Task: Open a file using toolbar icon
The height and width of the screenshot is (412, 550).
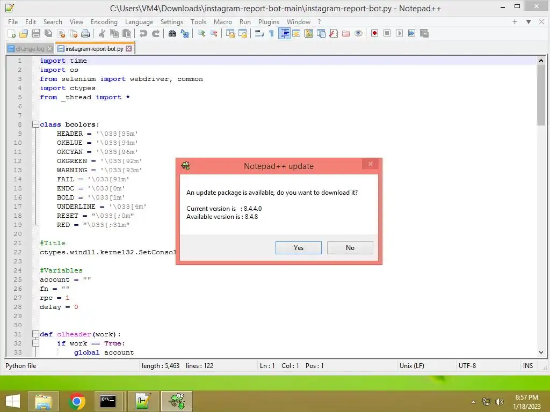Action: pyautogui.click(x=24, y=33)
